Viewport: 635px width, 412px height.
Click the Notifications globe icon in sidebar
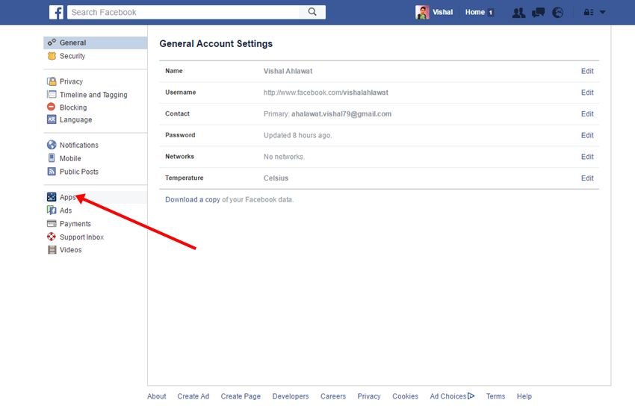point(52,145)
